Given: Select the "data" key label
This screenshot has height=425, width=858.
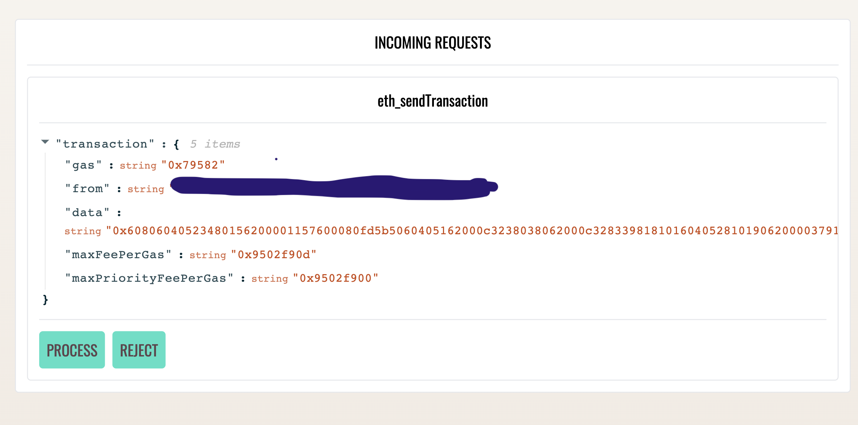Looking at the screenshot, I should [87, 212].
